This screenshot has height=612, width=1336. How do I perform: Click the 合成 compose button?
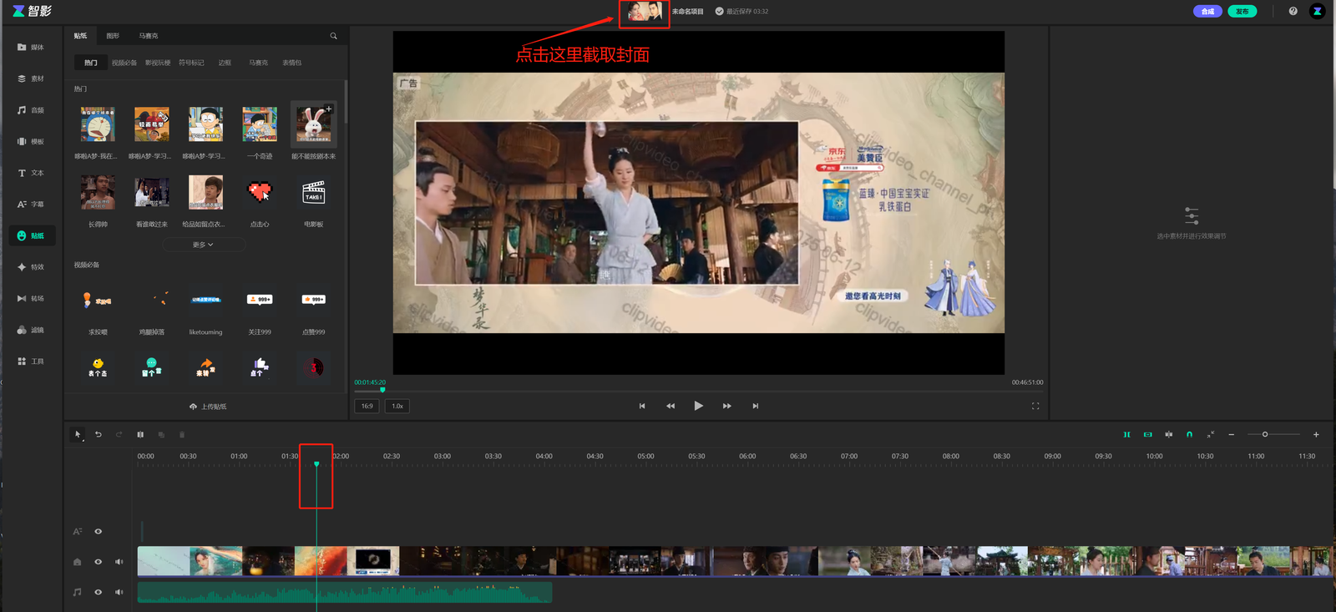(x=1207, y=11)
